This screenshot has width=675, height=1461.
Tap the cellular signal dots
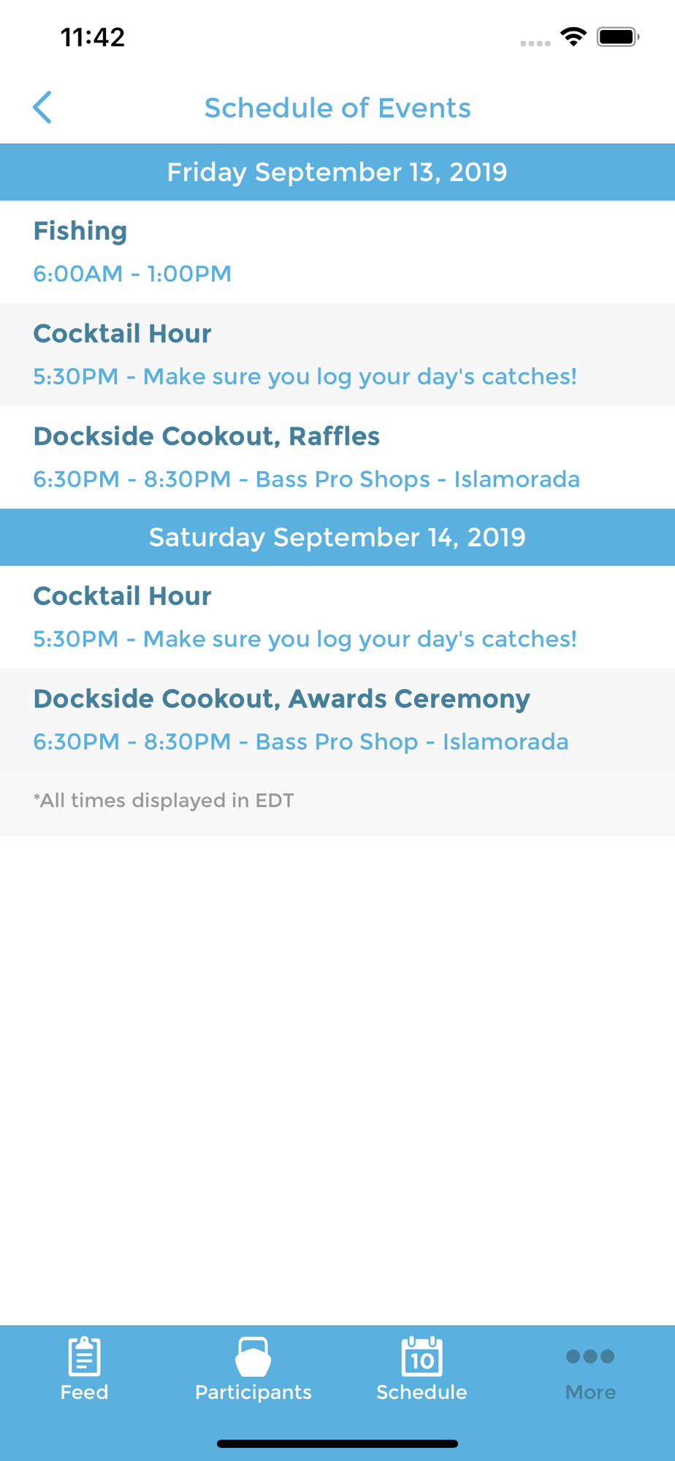[x=535, y=43]
